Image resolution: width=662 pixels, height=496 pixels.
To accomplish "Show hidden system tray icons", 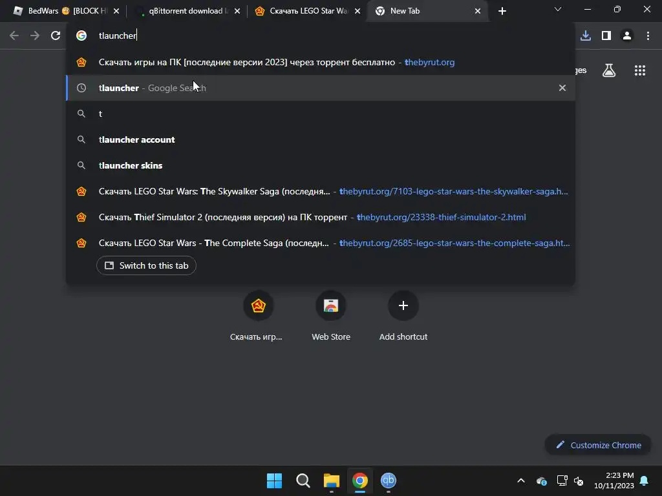I will [x=521, y=480].
